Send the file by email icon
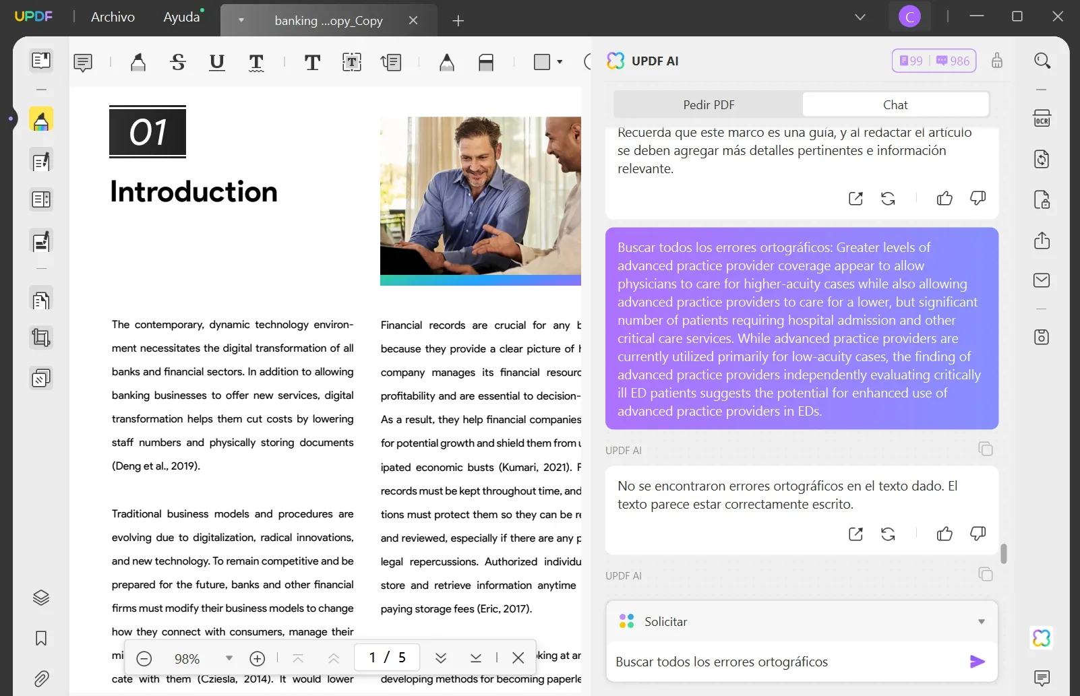Image resolution: width=1080 pixels, height=696 pixels. 1042,280
